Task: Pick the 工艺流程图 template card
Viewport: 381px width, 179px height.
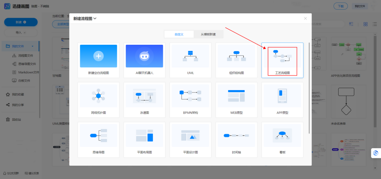Action: pyautogui.click(x=283, y=60)
